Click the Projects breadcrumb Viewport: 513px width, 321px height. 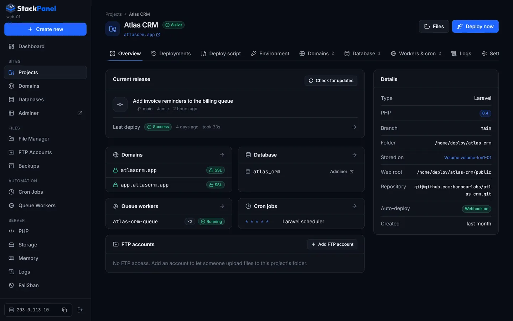coord(114,14)
